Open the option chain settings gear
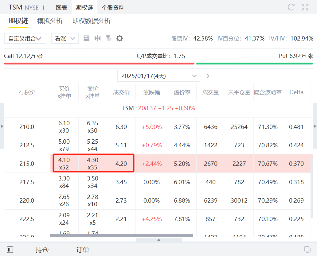This screenshot has width=317, height=256. [x=120, y=38]
